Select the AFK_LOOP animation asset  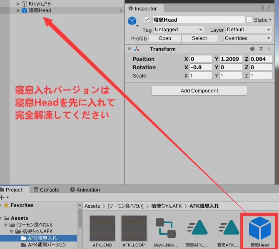134,231
